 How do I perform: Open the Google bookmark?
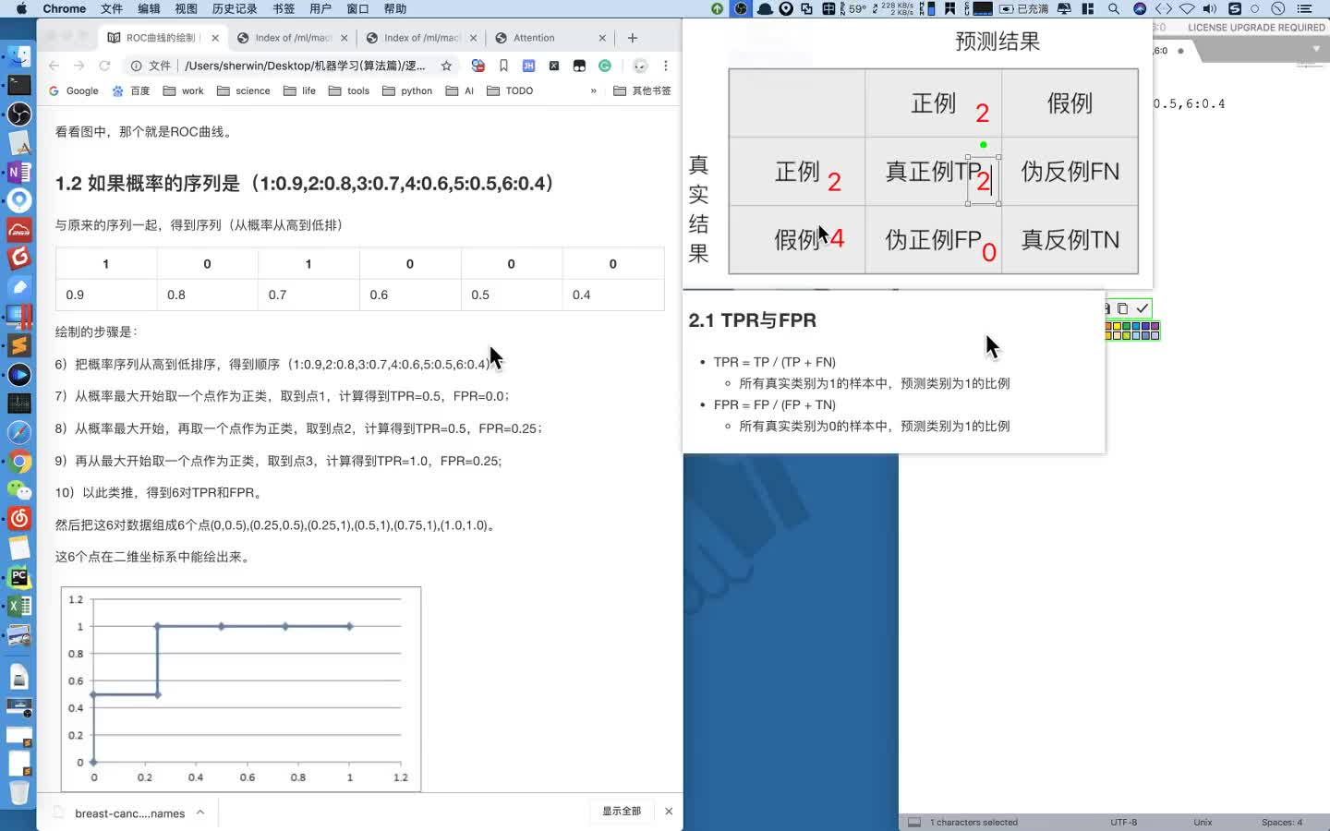pyautogui.click(x=73, y=90)
